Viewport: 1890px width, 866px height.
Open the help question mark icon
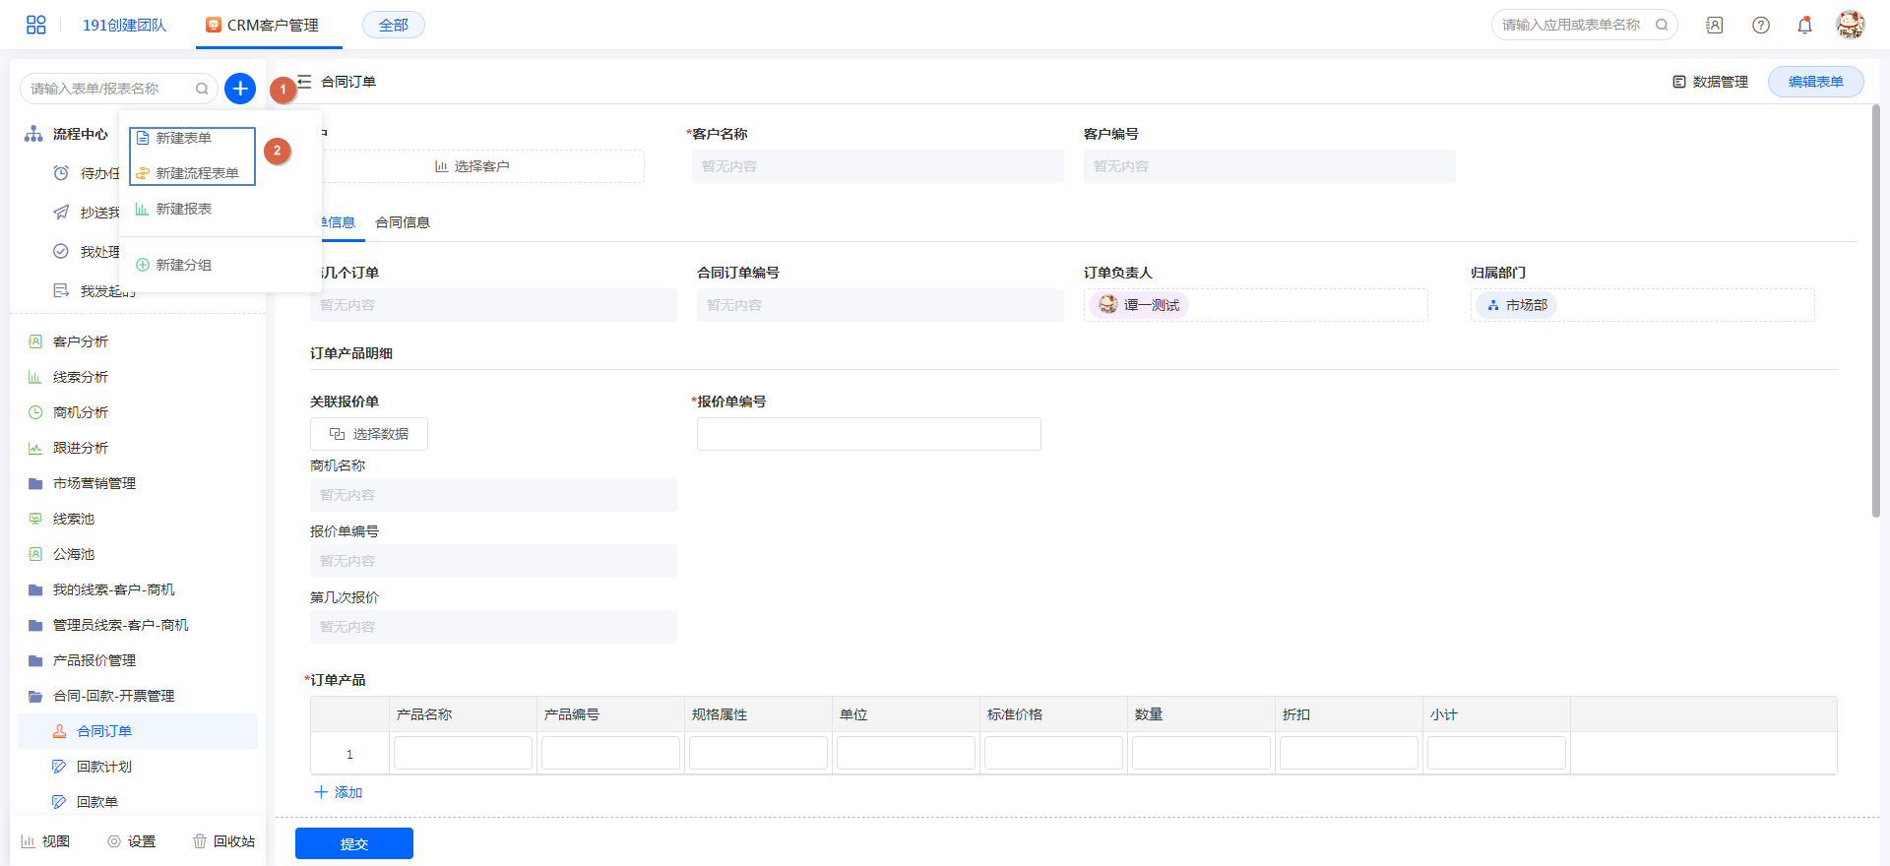pyautogui.click(x=1761, y=26)
